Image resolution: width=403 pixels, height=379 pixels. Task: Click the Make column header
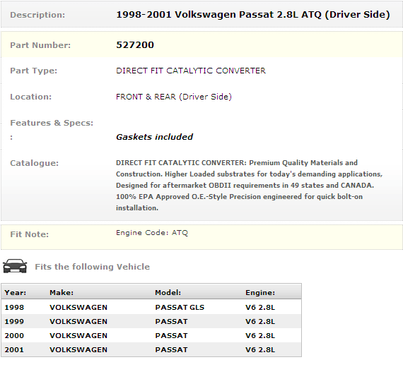(x=62, y=292)
